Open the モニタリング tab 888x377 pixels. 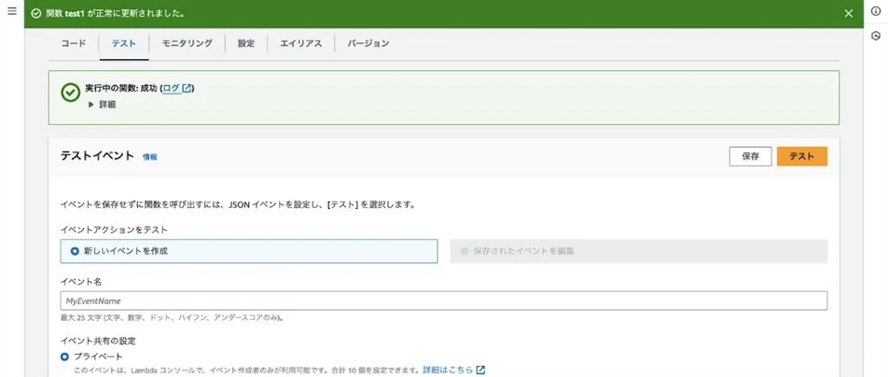187,43
